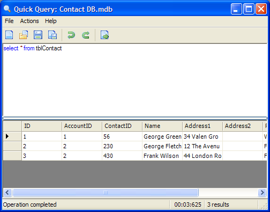
Task: Click the Address1 column header
Action: pyautogui.click(x=202, y=126)
